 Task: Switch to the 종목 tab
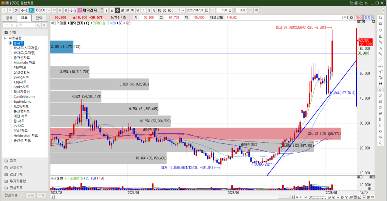(x=9, y=18)
